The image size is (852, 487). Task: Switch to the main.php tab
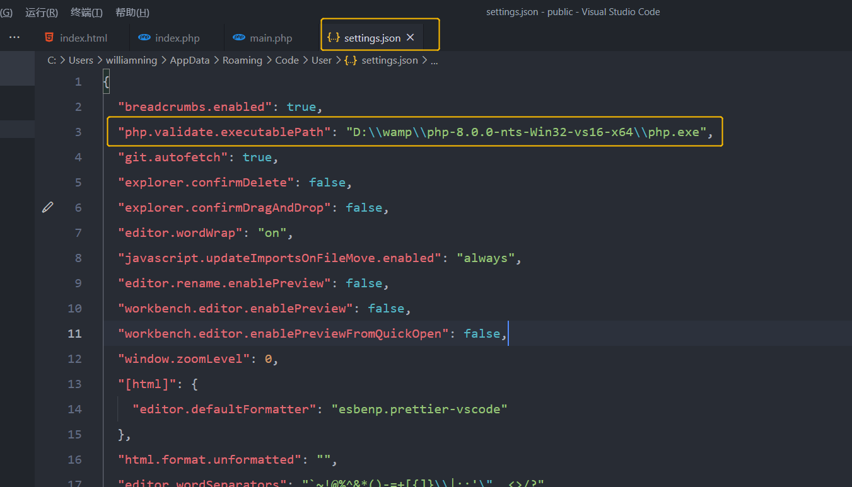(270, 37)
